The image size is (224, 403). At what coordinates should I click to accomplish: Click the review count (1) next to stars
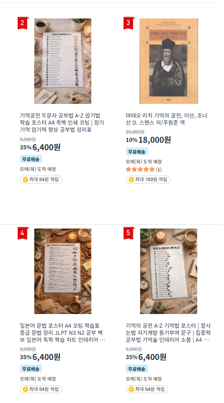159,169
